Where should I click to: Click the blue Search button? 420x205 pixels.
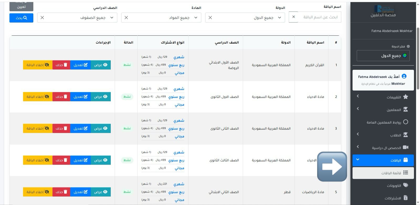point(21,18)
